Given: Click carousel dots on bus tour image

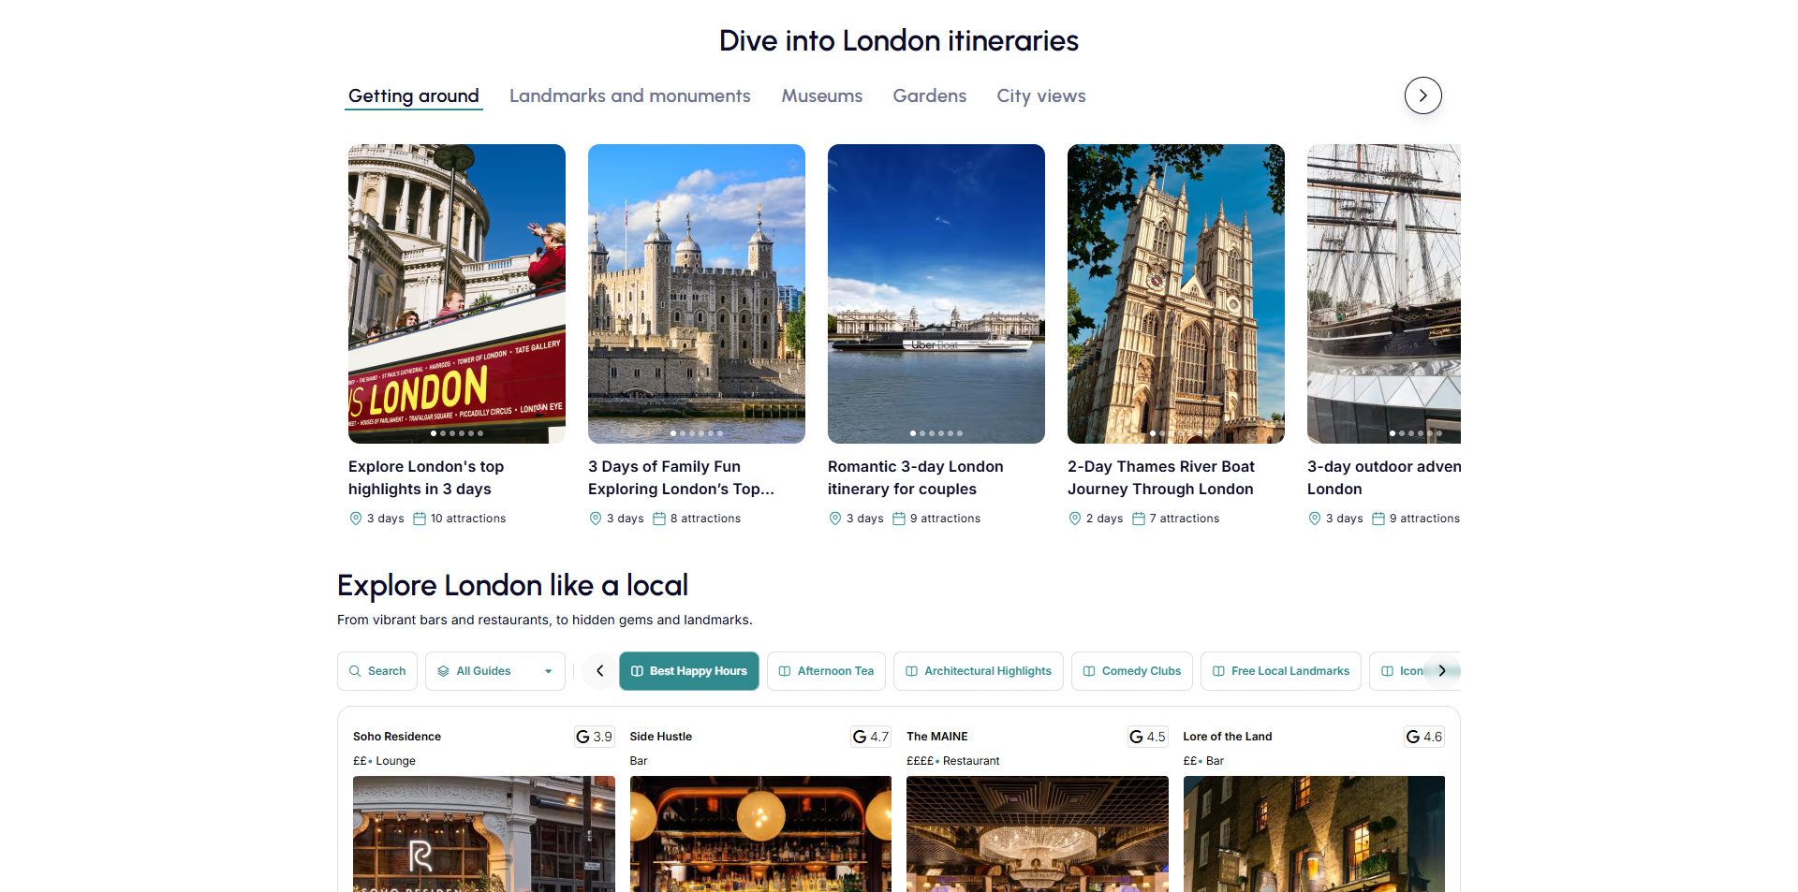Looking at the screenshot, I should (457, 433).
